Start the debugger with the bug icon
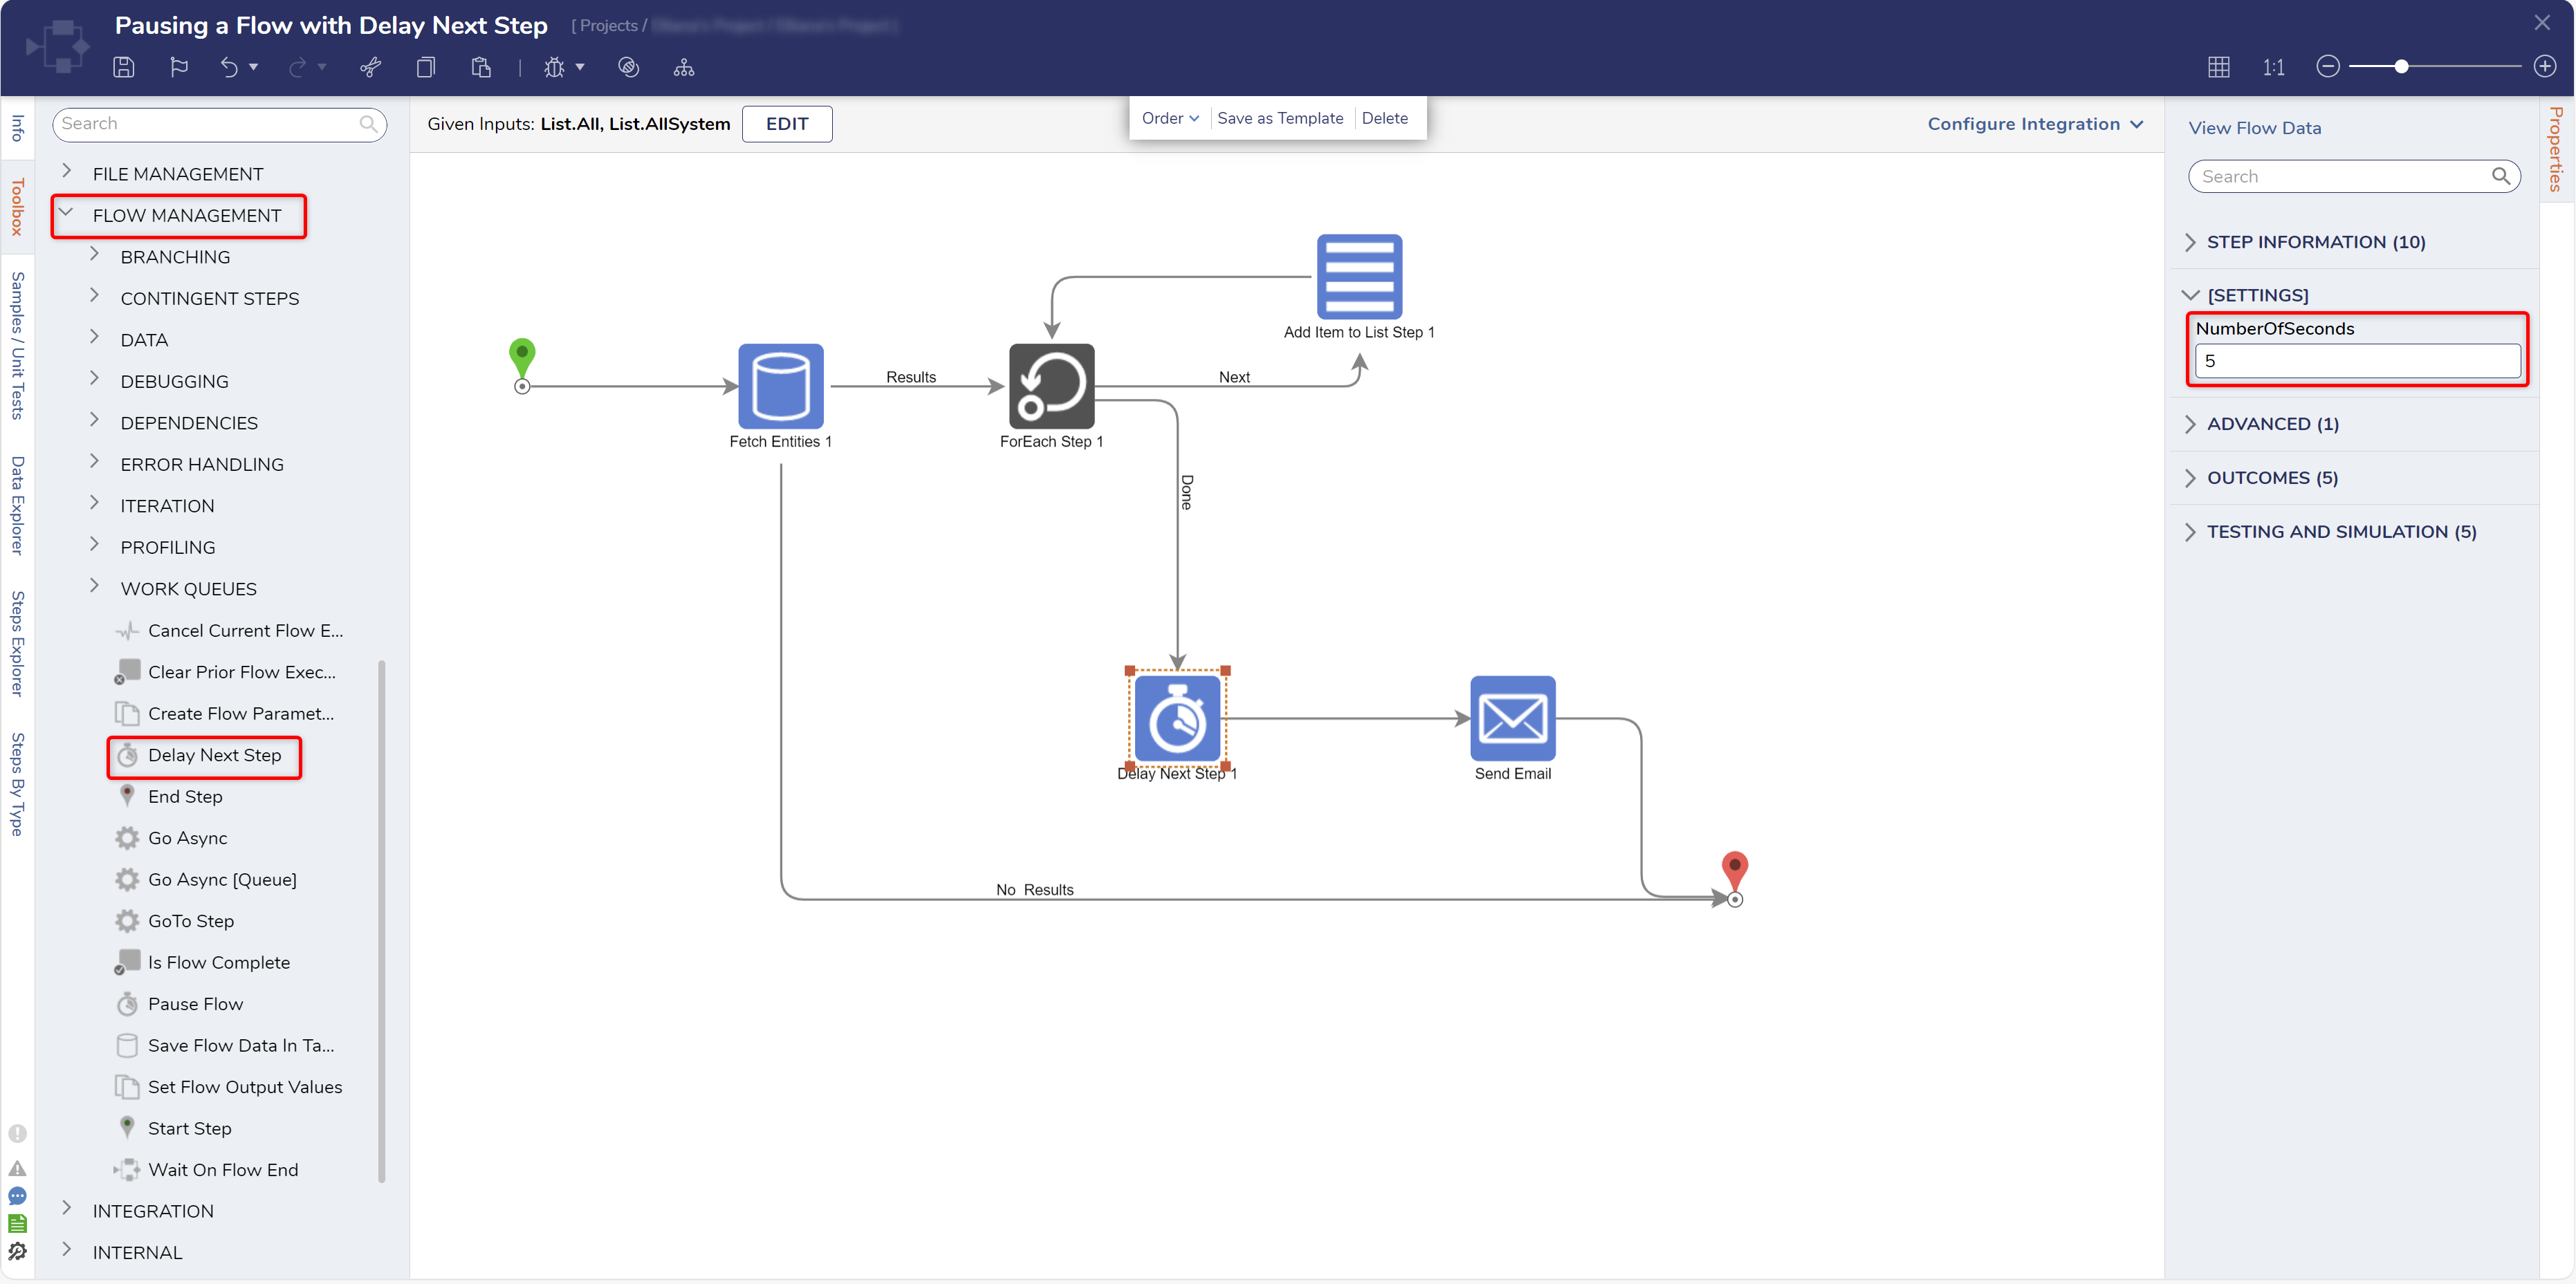The image size is (2576, 1284). (554, 67)
